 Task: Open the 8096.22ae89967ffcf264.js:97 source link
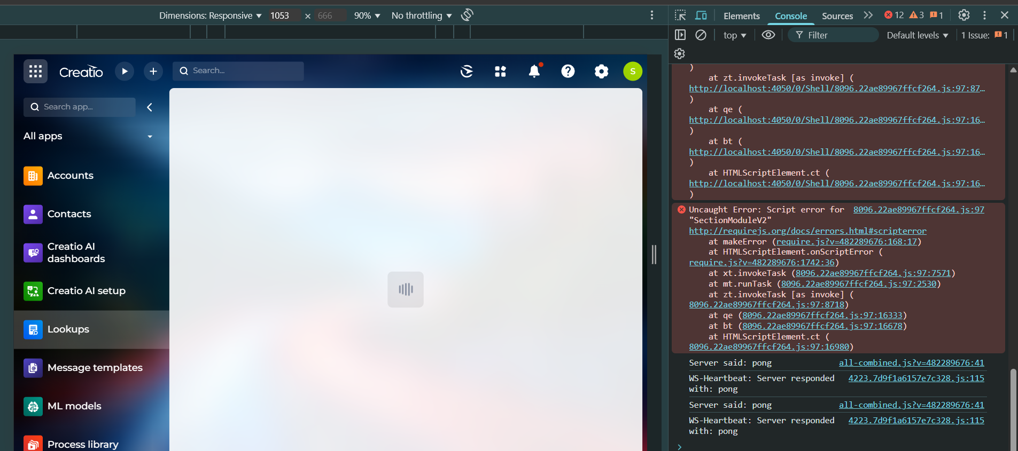pos(919,210)
